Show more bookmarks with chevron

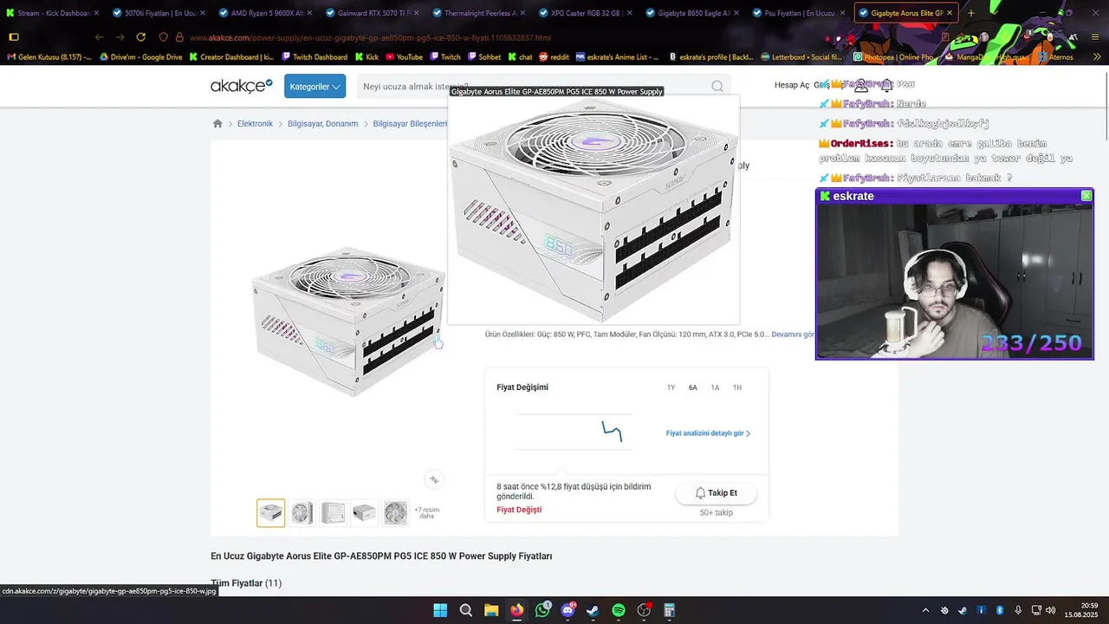tap(1097, 57)
